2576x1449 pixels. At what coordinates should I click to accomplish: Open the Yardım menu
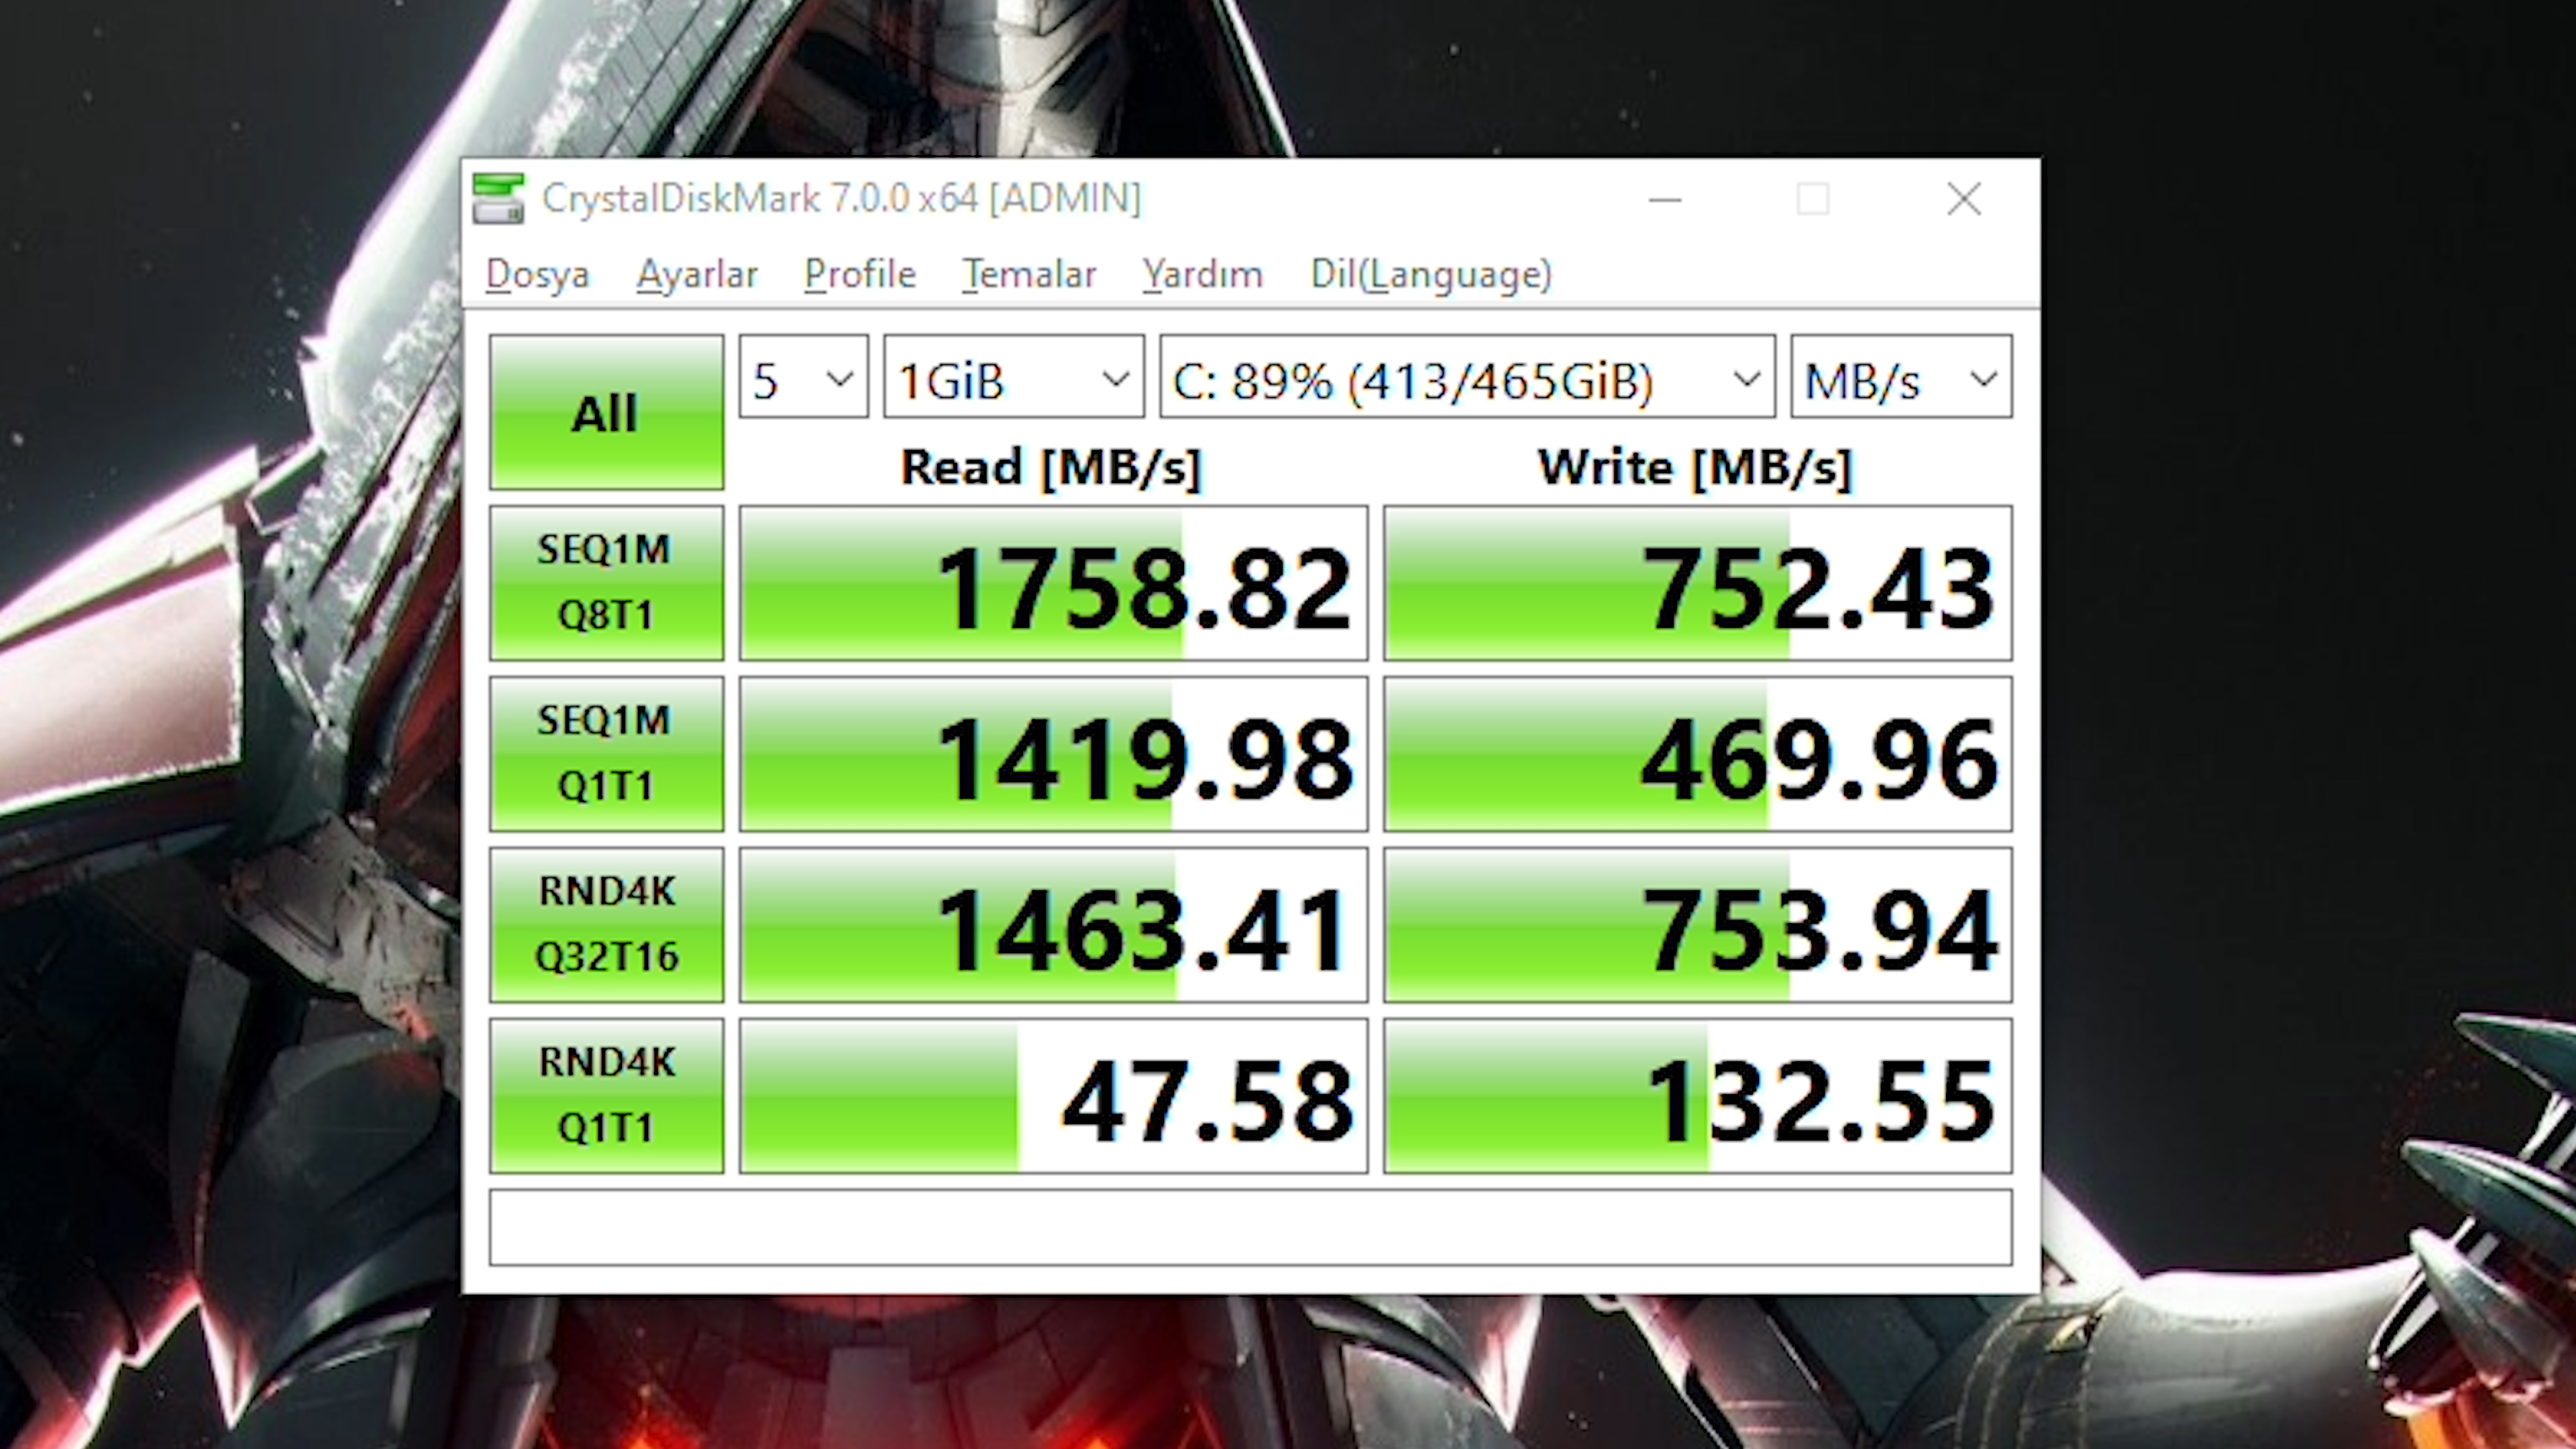pos(1203,274)
